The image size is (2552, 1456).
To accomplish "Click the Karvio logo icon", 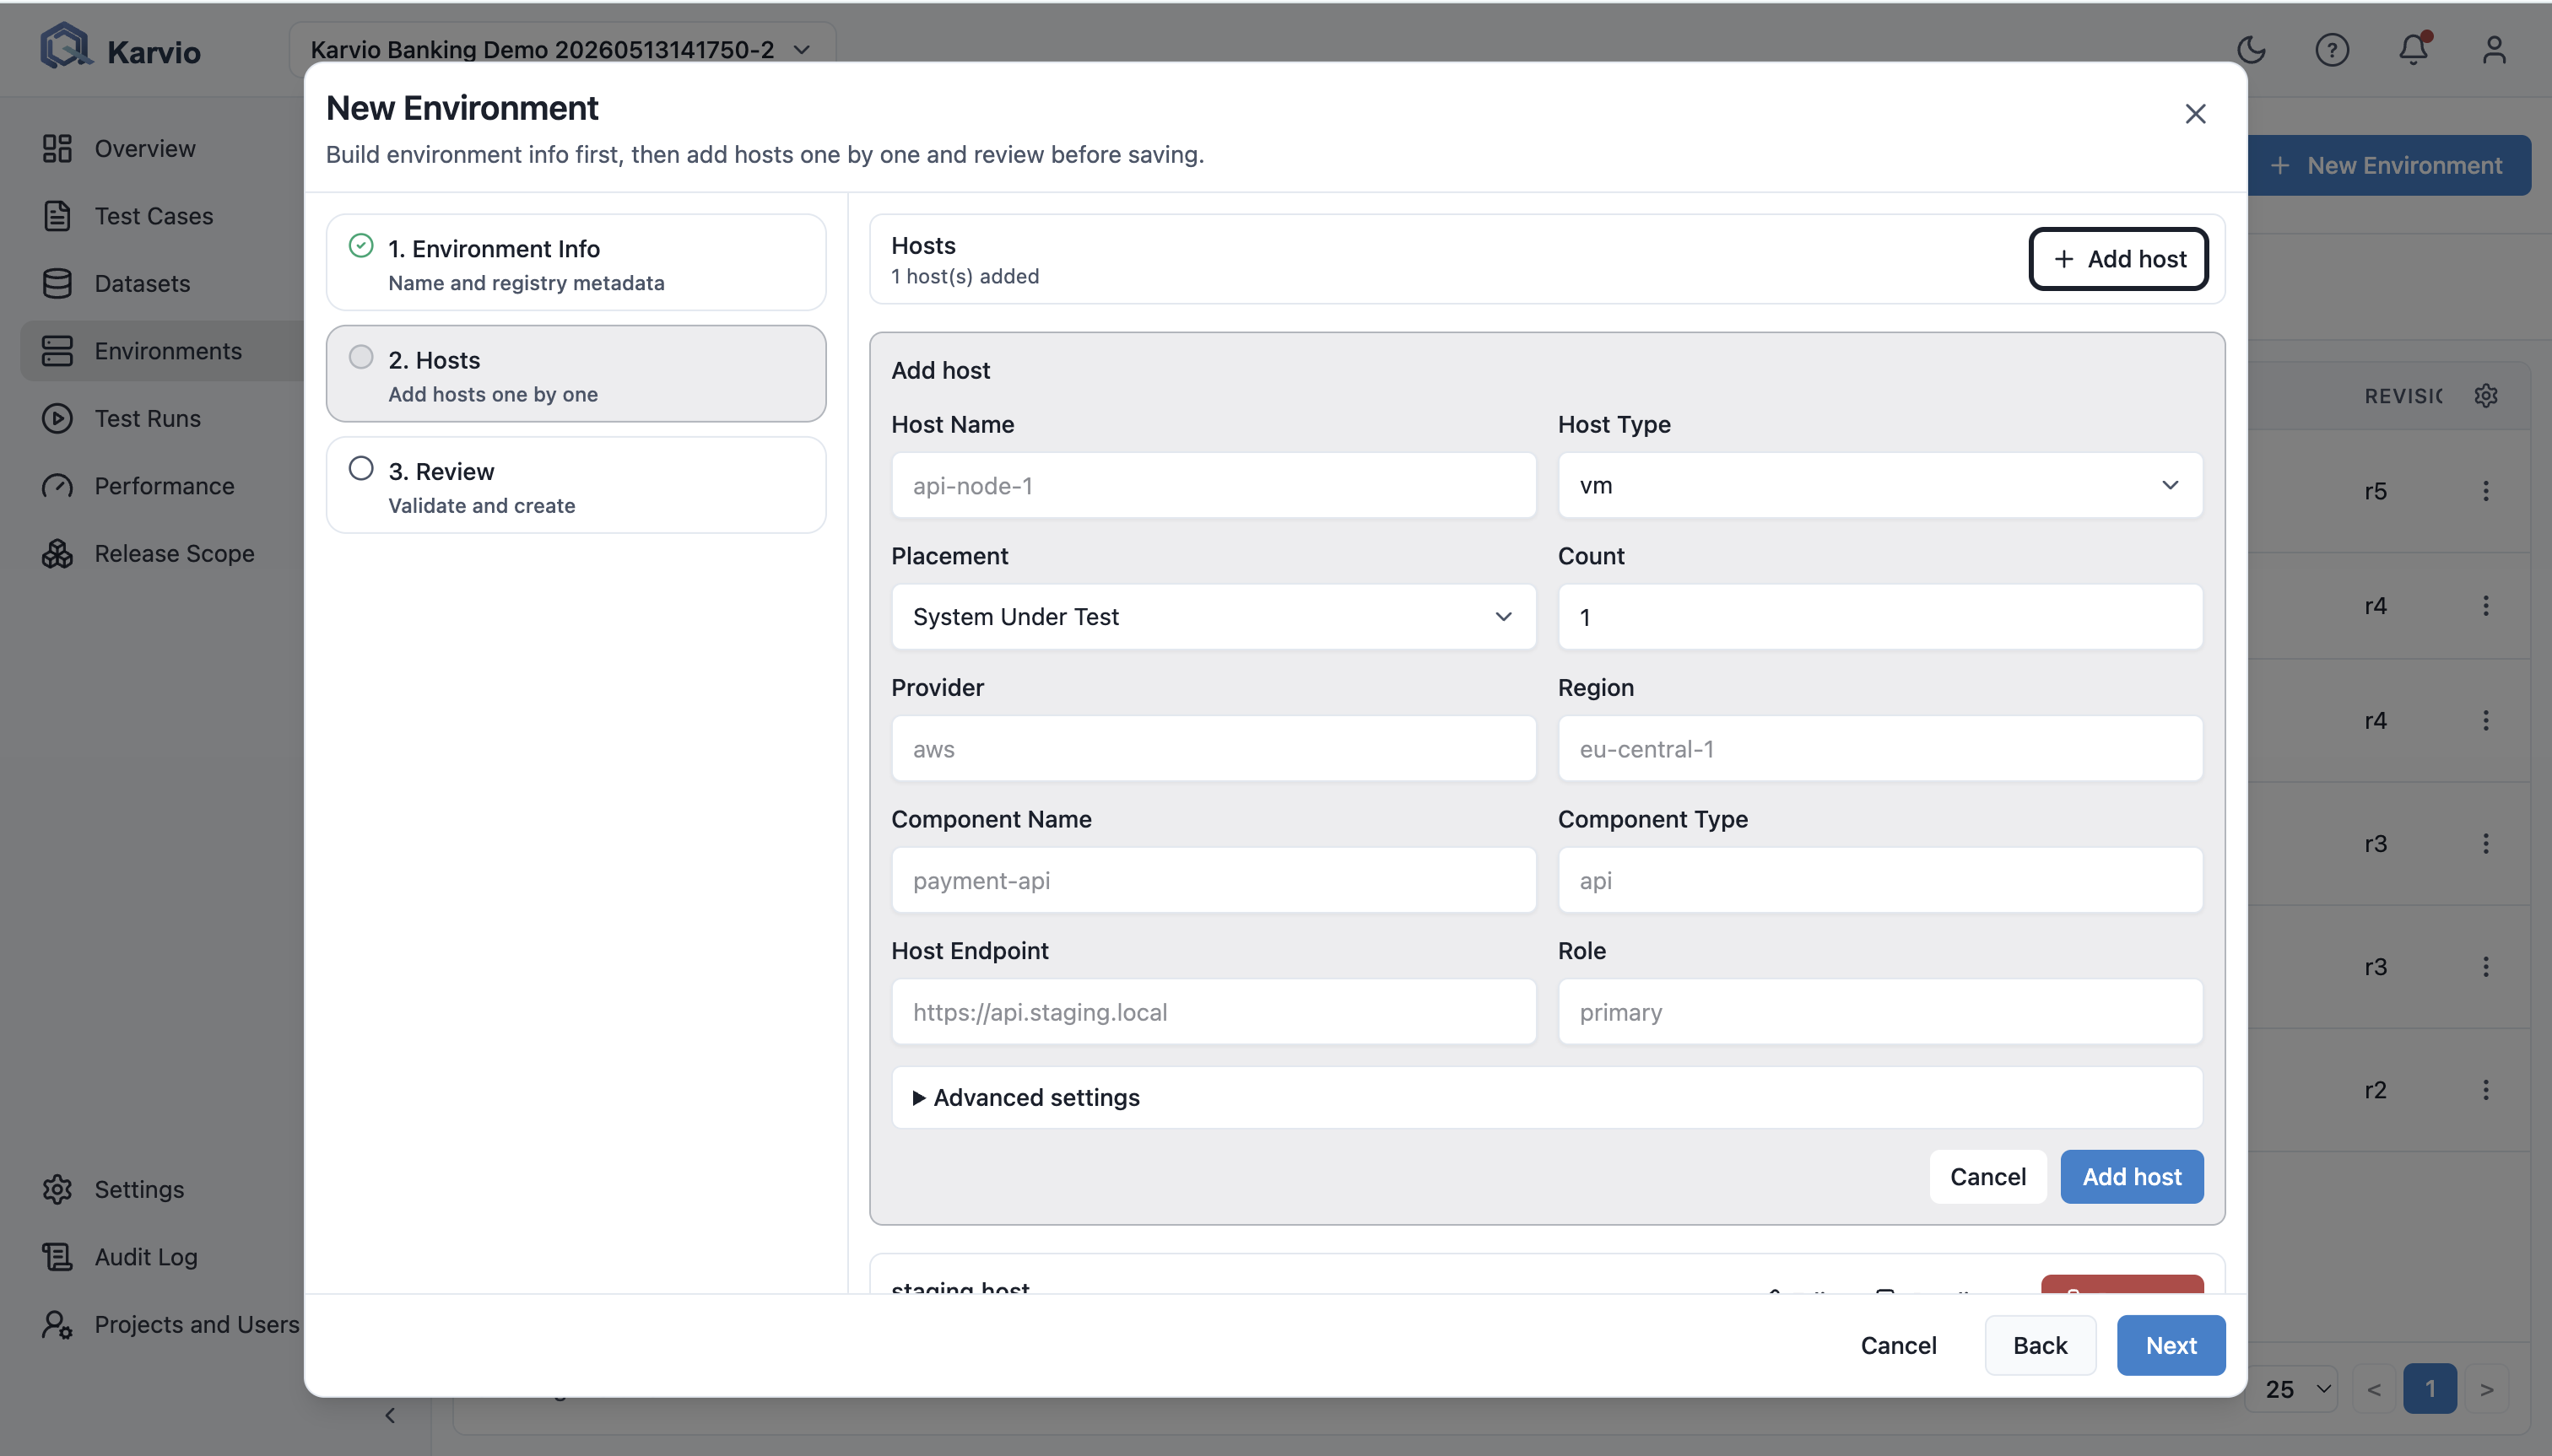I will (x=65, y=47).
